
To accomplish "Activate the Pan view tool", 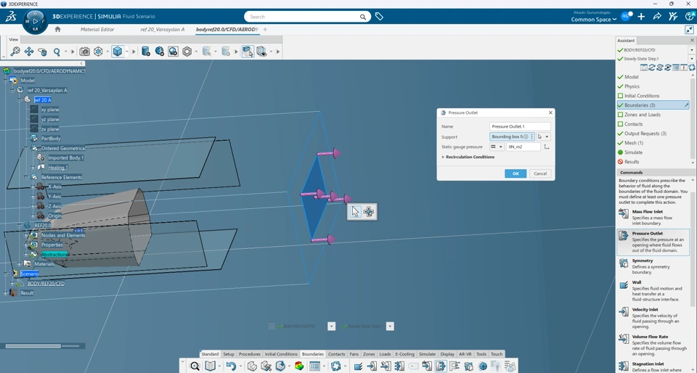I will (29, 52).
